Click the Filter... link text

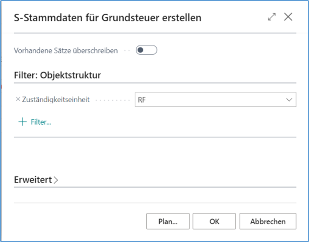pos(41,122)
